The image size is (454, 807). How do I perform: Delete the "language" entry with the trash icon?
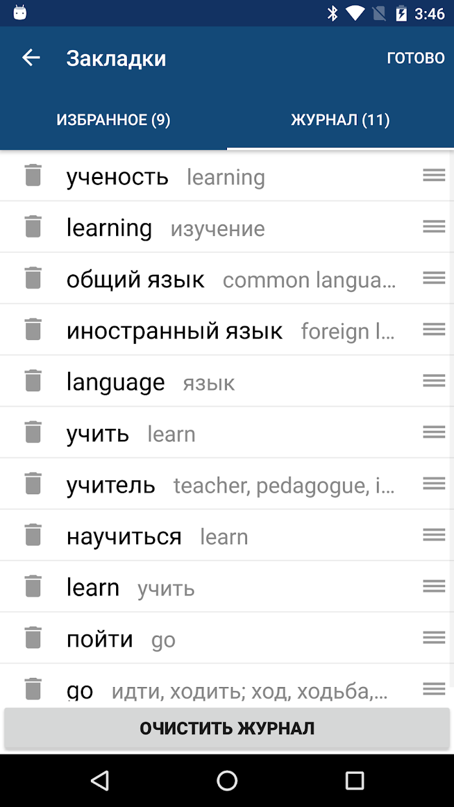point(33,380)
